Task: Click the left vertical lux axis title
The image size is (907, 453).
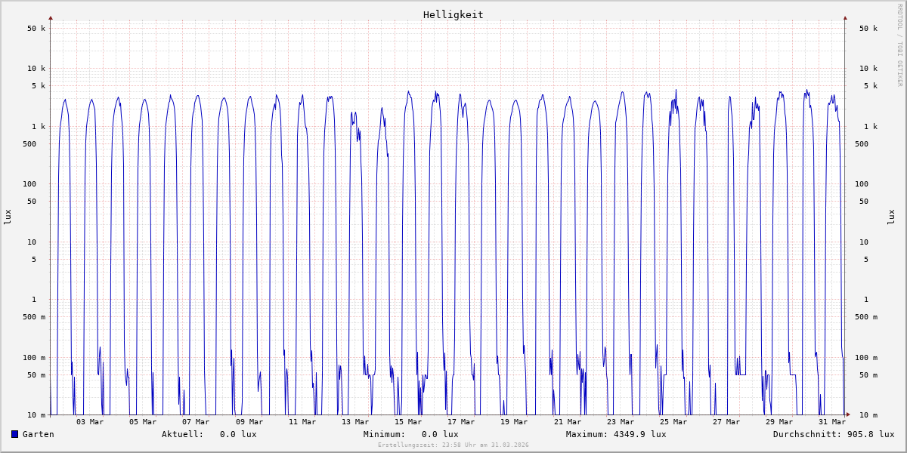Action: pos(8,217)
